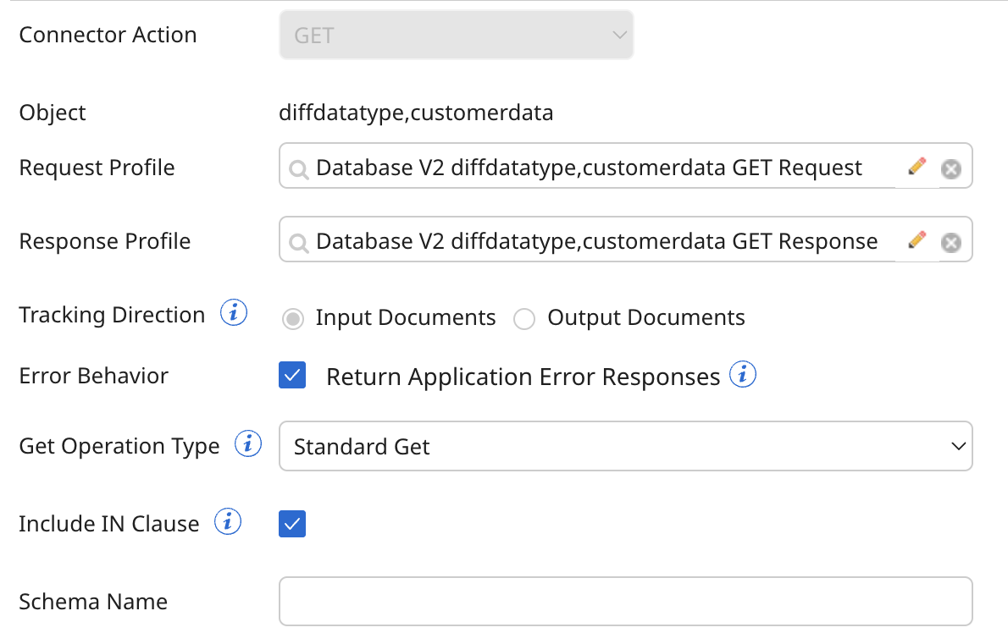Disable the Include IN Clause checkbox

pos(292,524)
